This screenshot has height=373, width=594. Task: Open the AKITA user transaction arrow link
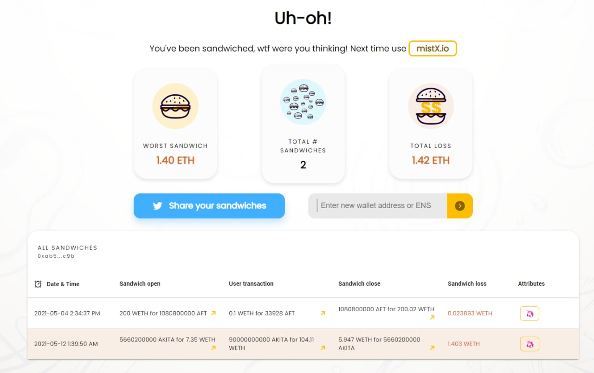[x=323, y=348]
